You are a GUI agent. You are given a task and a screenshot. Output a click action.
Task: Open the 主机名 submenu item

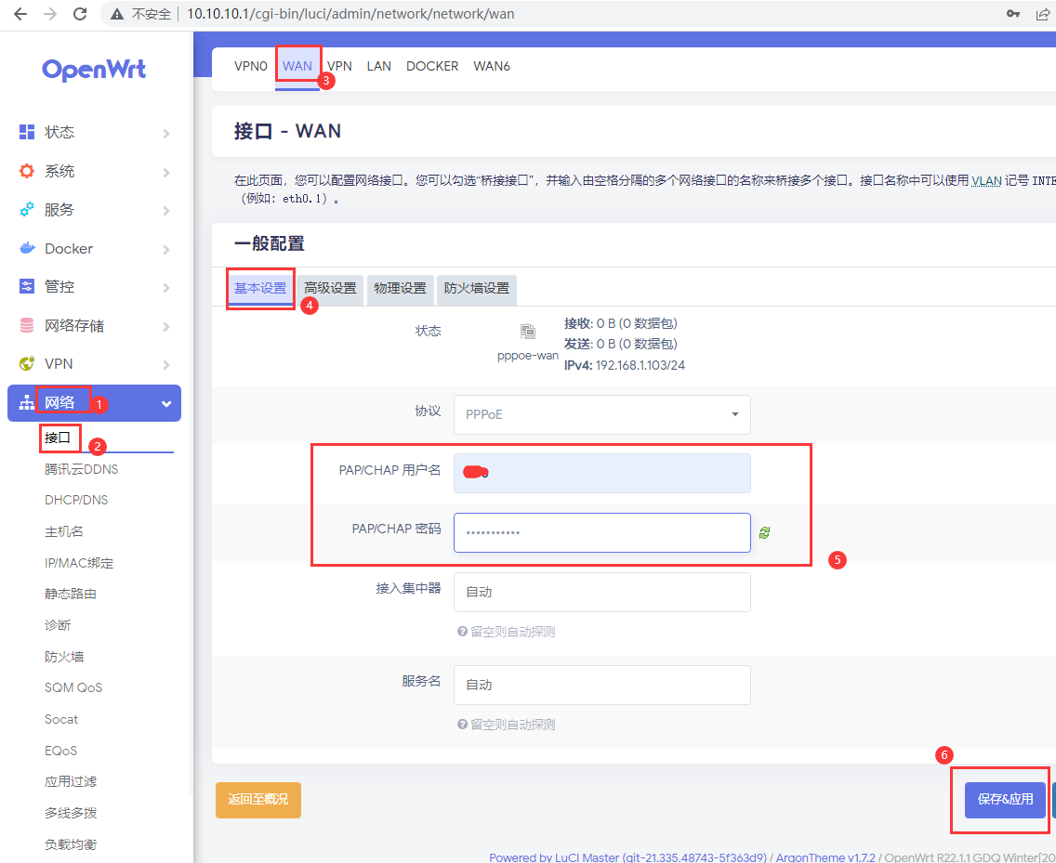[x=64, y=531]
